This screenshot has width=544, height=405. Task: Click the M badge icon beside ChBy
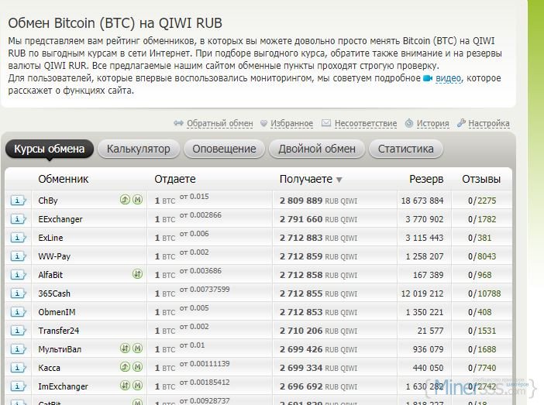[137, 200]
